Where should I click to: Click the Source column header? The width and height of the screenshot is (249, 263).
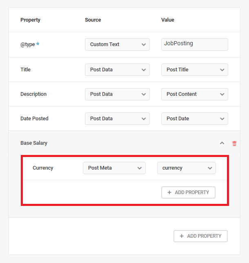93,20
